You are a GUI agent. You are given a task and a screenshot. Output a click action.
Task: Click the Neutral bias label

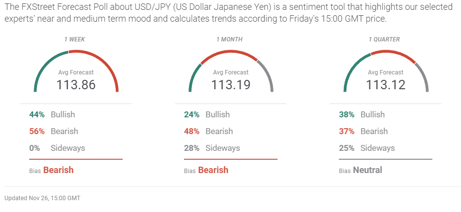pyautogui.click(x=367, y=170)
